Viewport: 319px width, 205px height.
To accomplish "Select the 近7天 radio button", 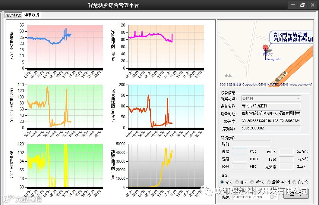I will (252, 182).
